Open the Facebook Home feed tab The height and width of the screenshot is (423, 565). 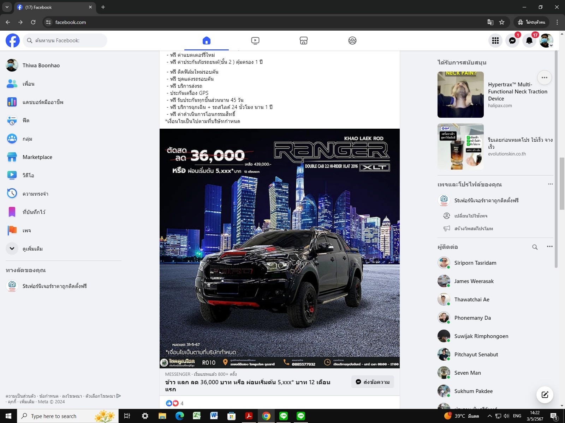(207, 41)
